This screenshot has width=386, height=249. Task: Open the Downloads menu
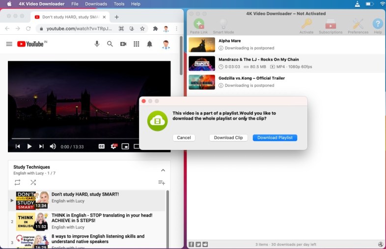tap(96, 4)
